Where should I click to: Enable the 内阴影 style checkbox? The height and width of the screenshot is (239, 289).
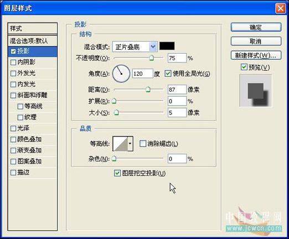[x=13, y=63]
